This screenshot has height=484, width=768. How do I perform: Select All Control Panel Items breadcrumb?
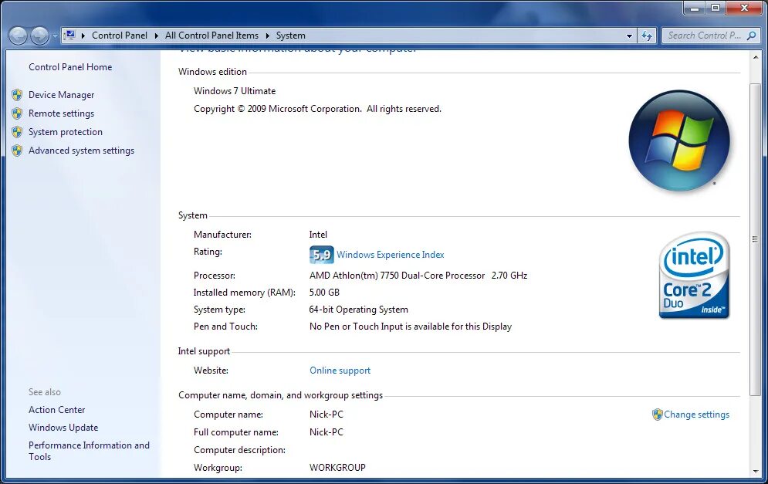coord(211,36)
